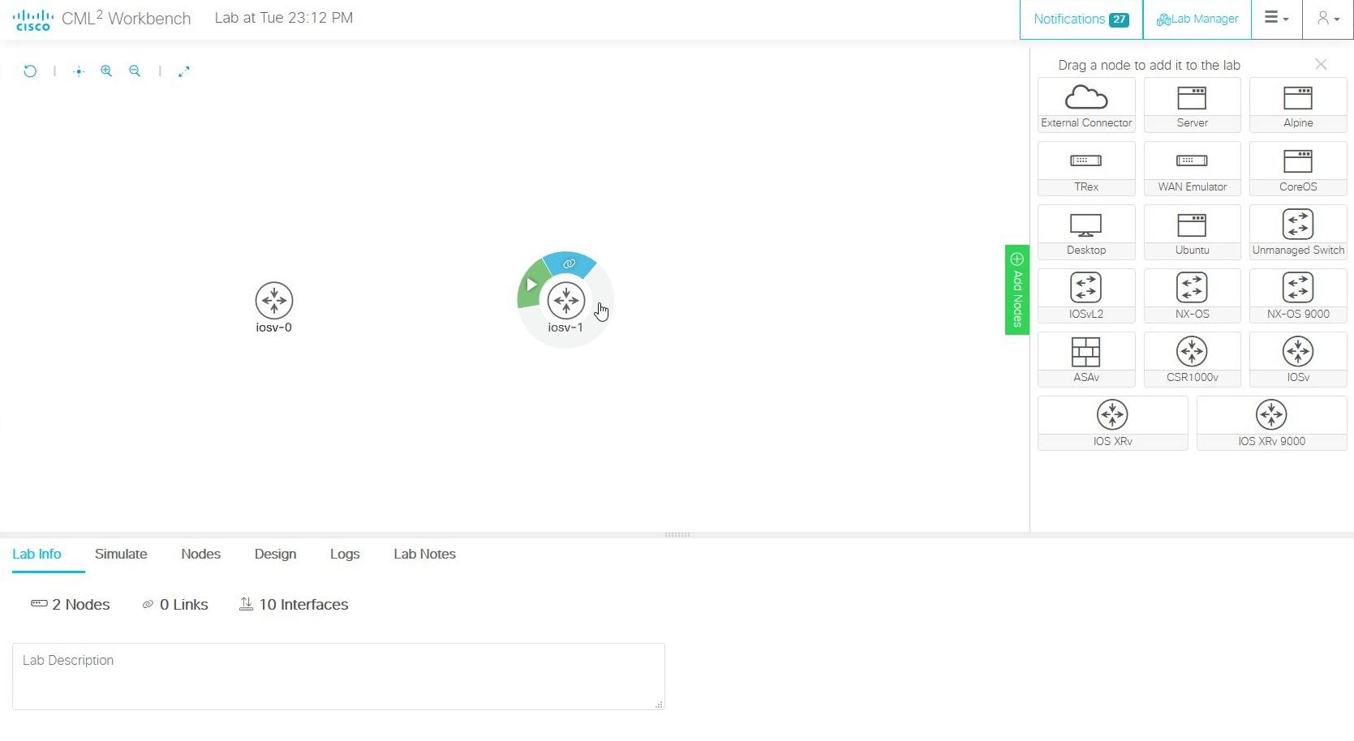This screenshot has height=741, width=1354.
Task: Pick the Desktop node type
Action: pos(1086,233)
